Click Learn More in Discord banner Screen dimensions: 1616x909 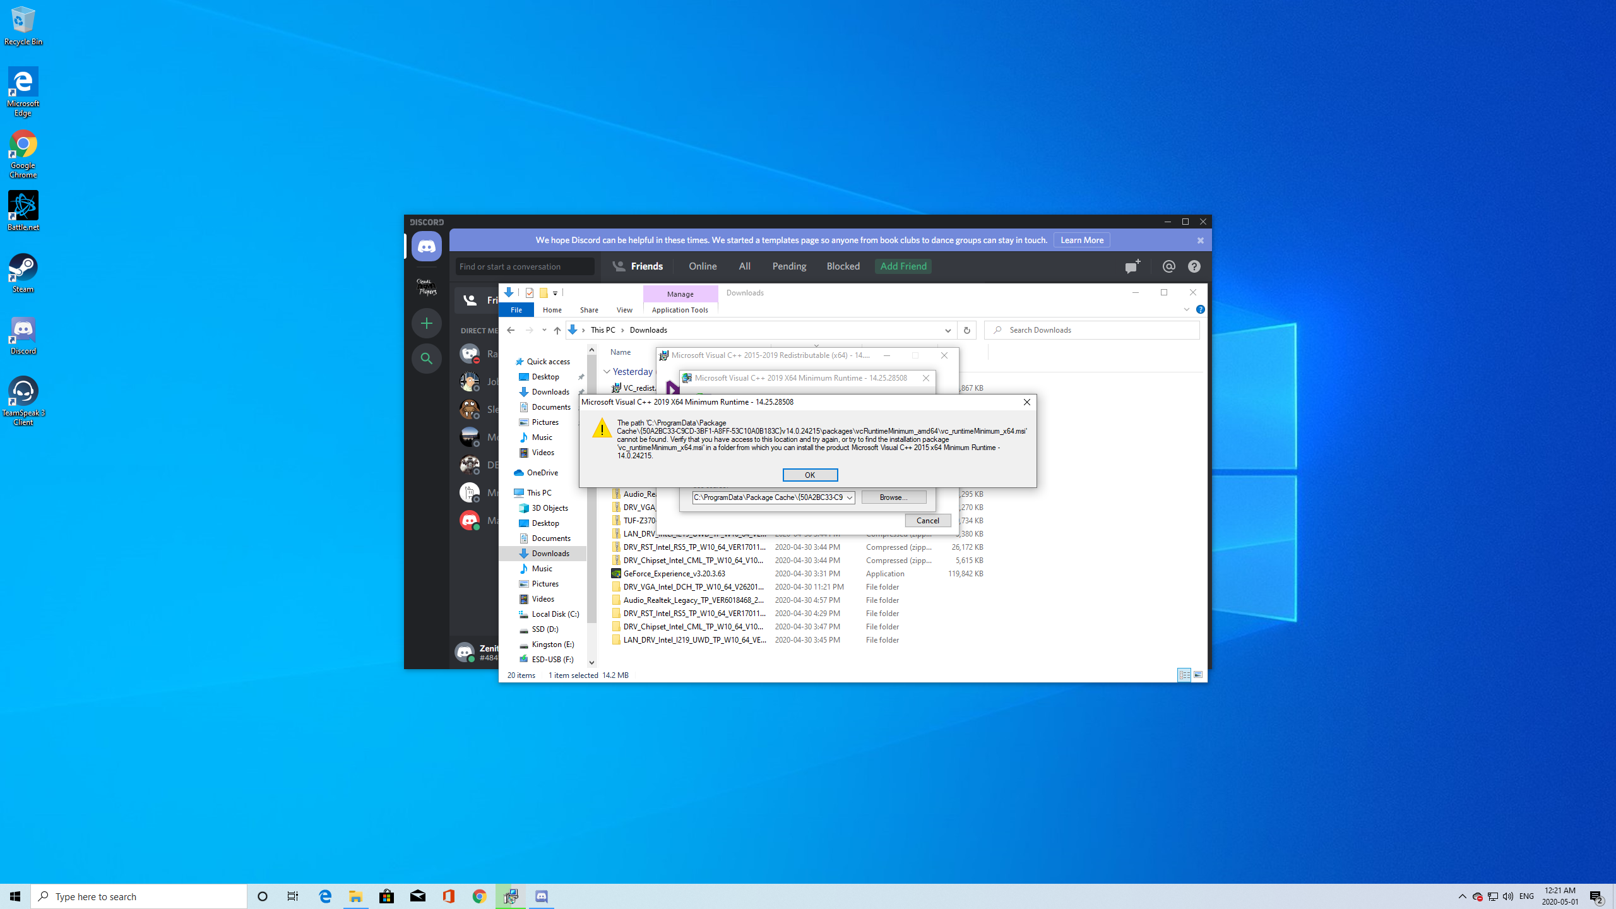click(x=1081, y=240)
